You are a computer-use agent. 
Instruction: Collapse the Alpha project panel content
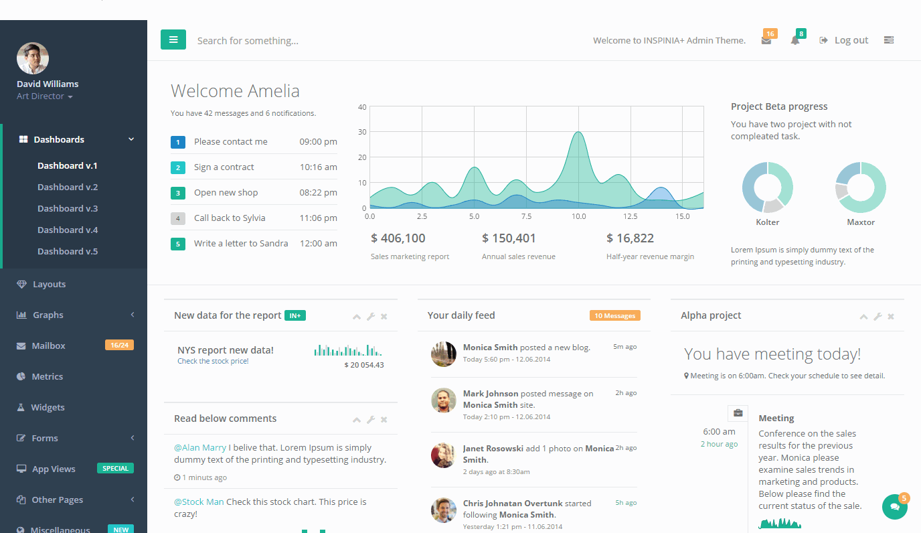coord(863,316)
